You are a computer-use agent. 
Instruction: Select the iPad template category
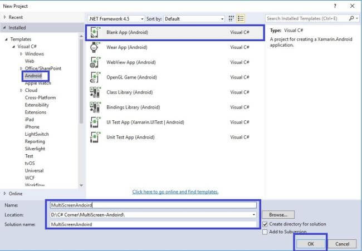[30, 120]
